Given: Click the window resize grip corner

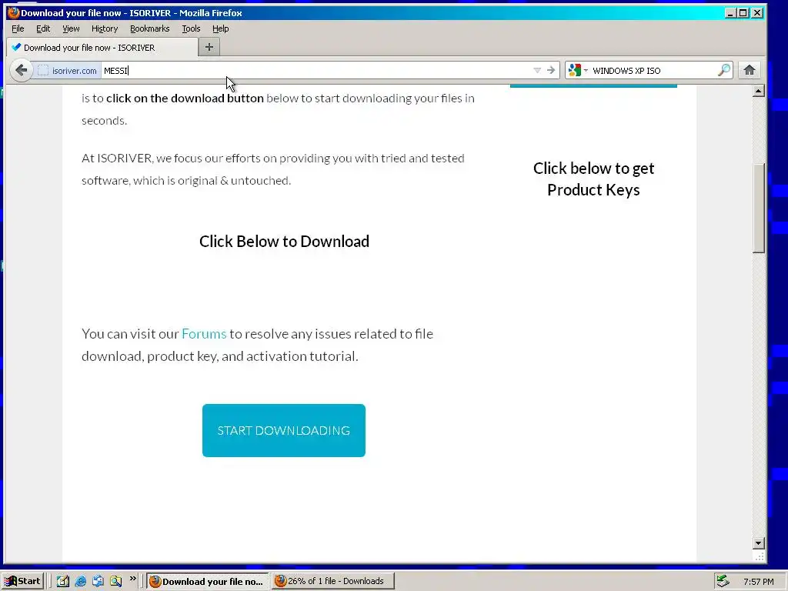Looking at the screenshot, I should (x=760, y=556).
